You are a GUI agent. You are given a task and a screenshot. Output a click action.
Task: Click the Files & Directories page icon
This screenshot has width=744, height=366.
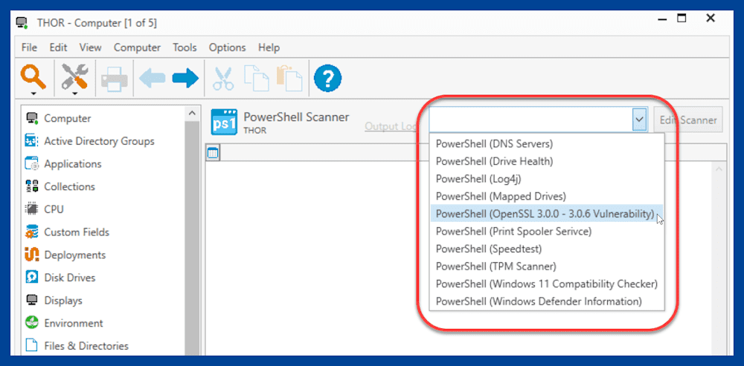[x=31, y=346]
